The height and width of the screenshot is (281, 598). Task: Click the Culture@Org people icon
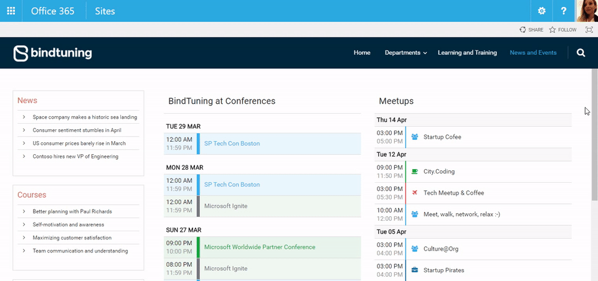(x=415, y=249)
